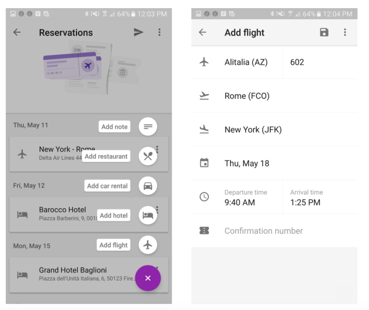Image resolution: width=369 pixels, height=310 pixels.
Task: Tap the send icon on Reservations
Action: (138, 32)
